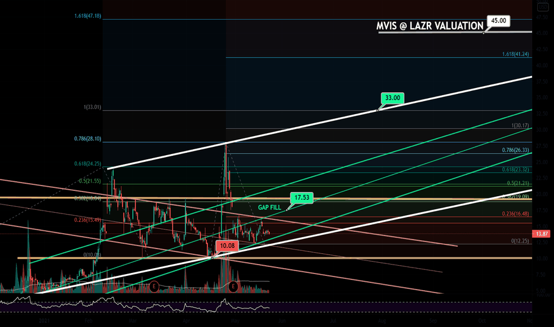Viewport: 554px width, 327px height.
Task: Click the Fibonacci label 1(30.17)
Action: 520,125
